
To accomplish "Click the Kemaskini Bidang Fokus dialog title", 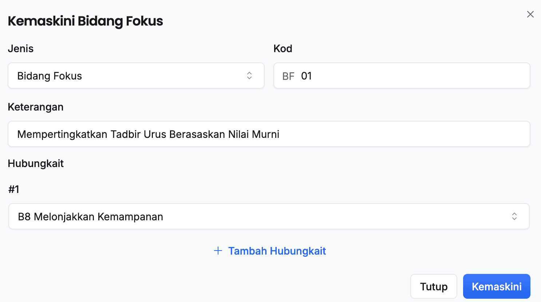I will coord(86,21).
